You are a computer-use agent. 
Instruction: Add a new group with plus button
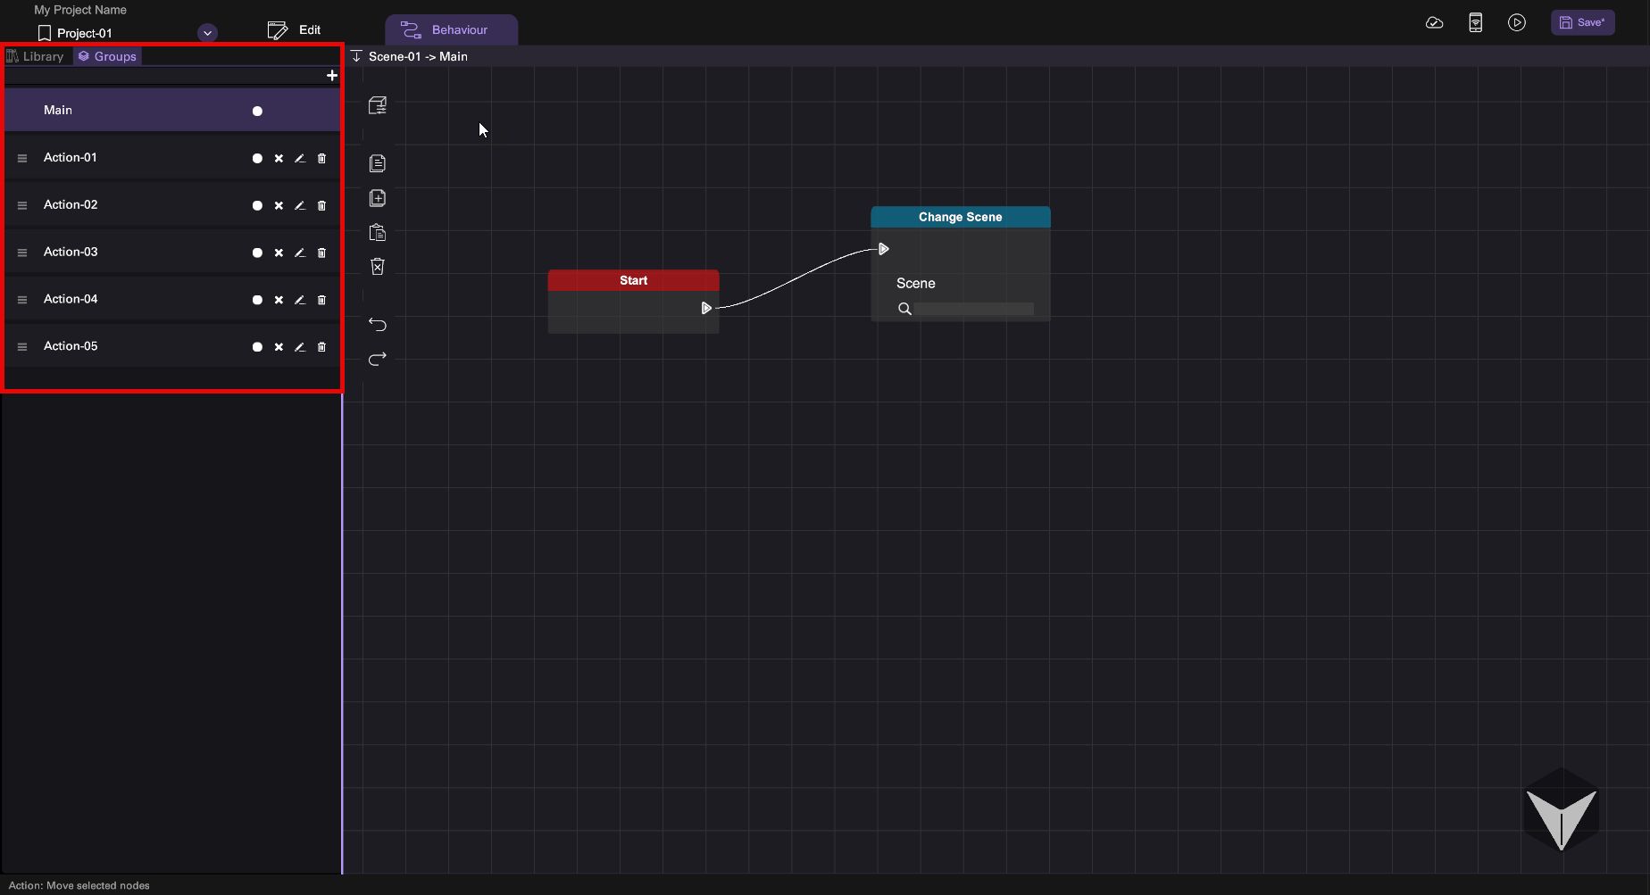[332, 76]
